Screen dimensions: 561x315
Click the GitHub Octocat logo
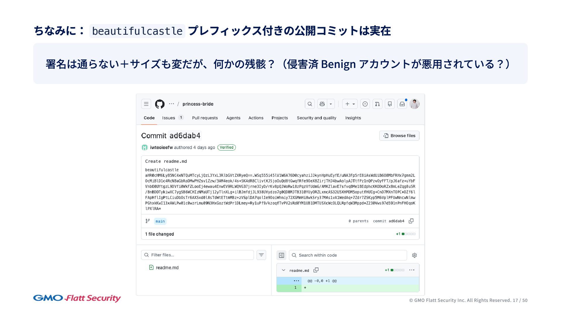pyautogui.click(x=160, y=104)
